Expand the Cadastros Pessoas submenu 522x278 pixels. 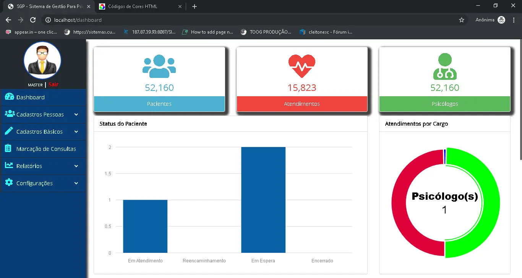[x=76, y=115]
